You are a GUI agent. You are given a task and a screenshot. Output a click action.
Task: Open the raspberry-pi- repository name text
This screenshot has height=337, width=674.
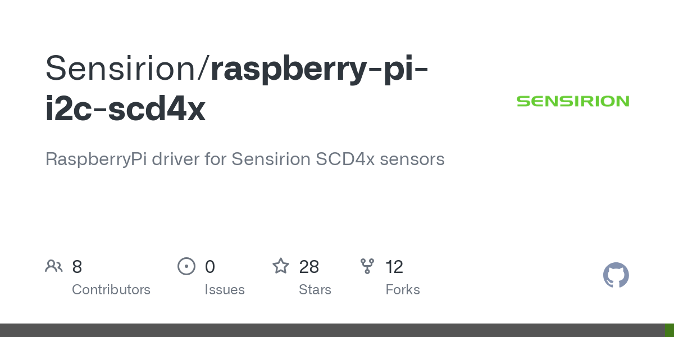[x=320, y=70]
